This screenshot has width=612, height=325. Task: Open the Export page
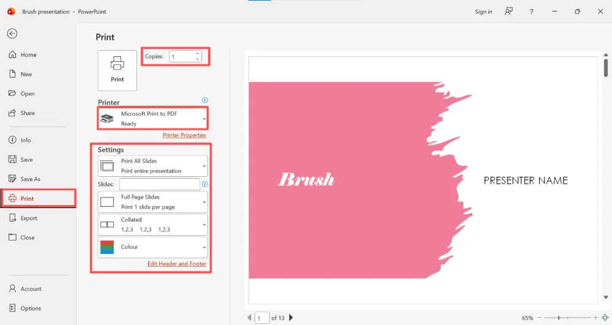[23, 218]
